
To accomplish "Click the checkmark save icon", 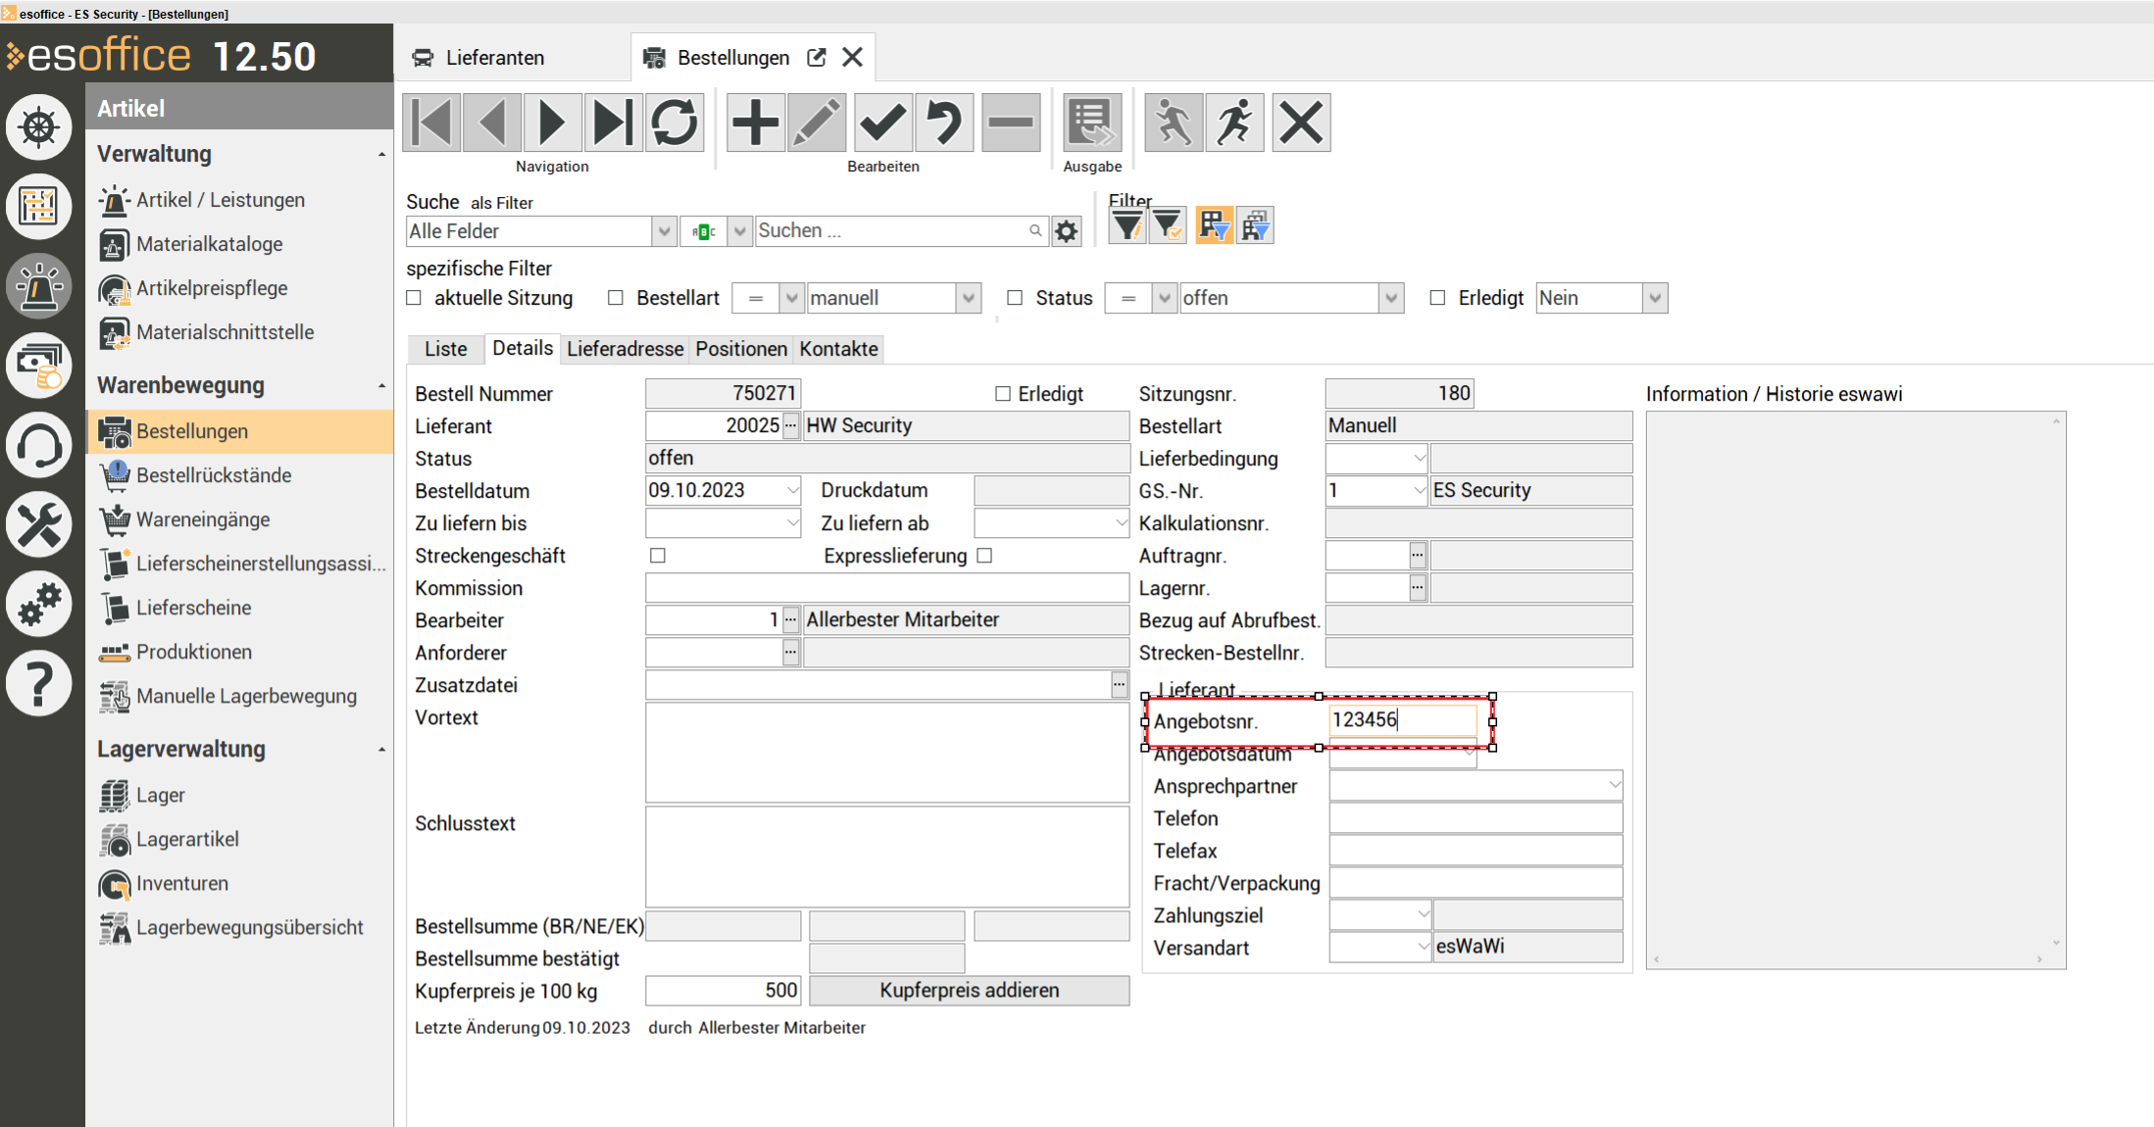I will 882,122.
